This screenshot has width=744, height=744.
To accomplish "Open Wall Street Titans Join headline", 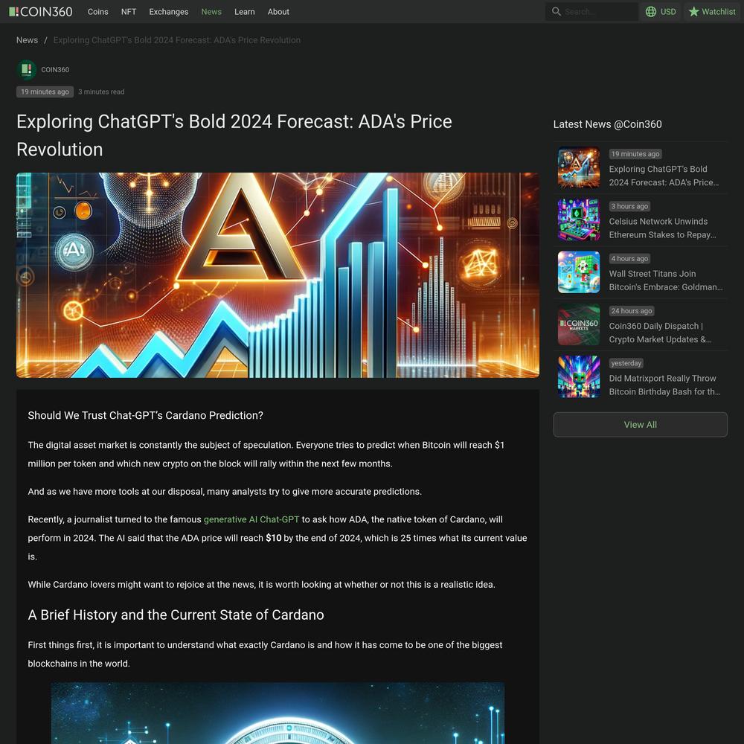I will click(x=666, y=280).
